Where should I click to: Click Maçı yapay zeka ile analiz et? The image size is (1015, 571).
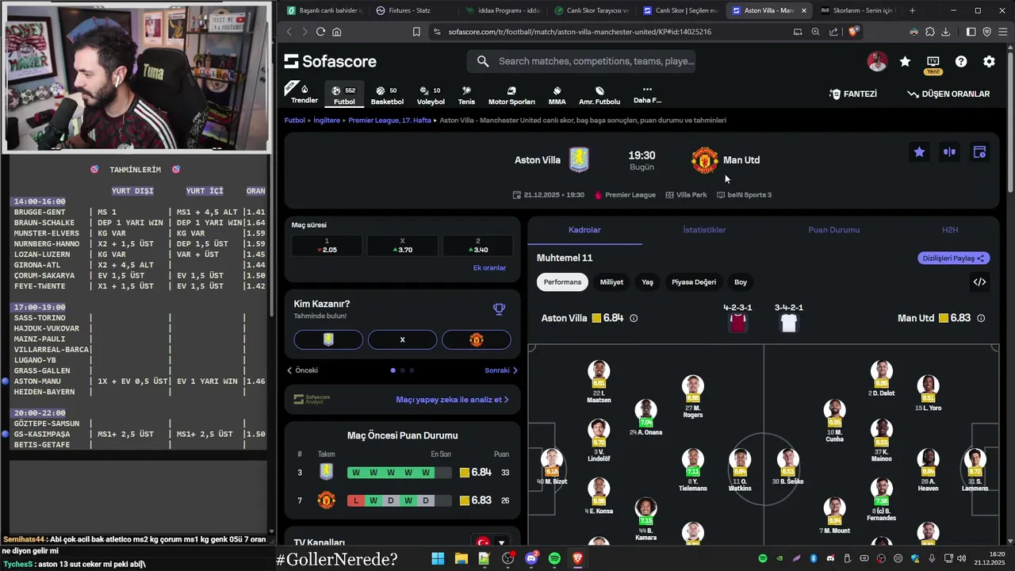(x=452, y=400)
